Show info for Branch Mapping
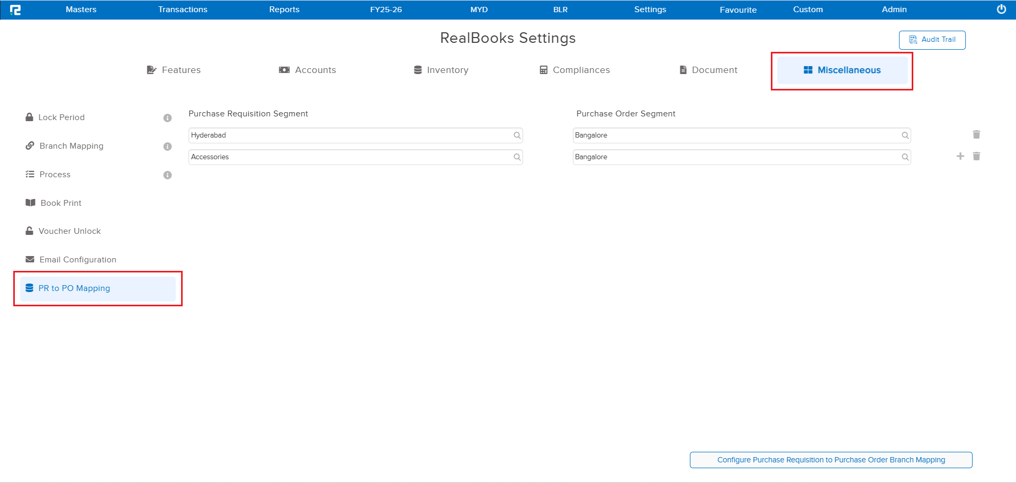1016x483 pixels. click(167, 147)
